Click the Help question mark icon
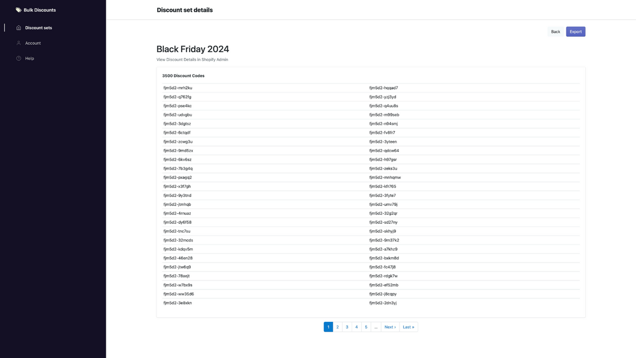The height and width of the screenshot is (358, 636). [18, 58]
